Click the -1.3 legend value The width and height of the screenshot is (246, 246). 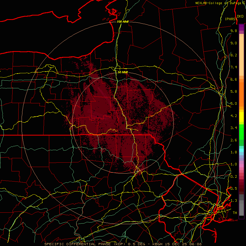coord(233,201)
